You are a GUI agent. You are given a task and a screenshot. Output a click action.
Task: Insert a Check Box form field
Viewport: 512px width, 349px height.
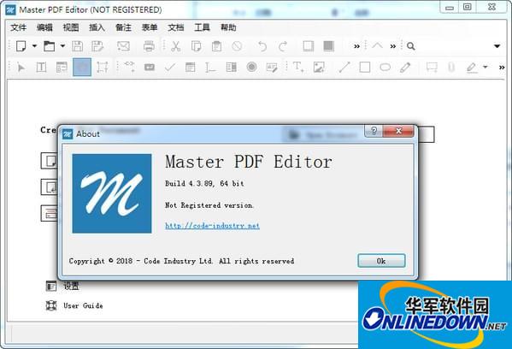tap(170, 68)
